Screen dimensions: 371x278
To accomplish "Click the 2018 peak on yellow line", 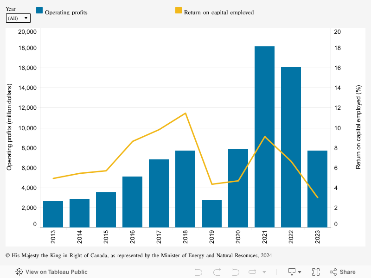I will coord(185,113).
